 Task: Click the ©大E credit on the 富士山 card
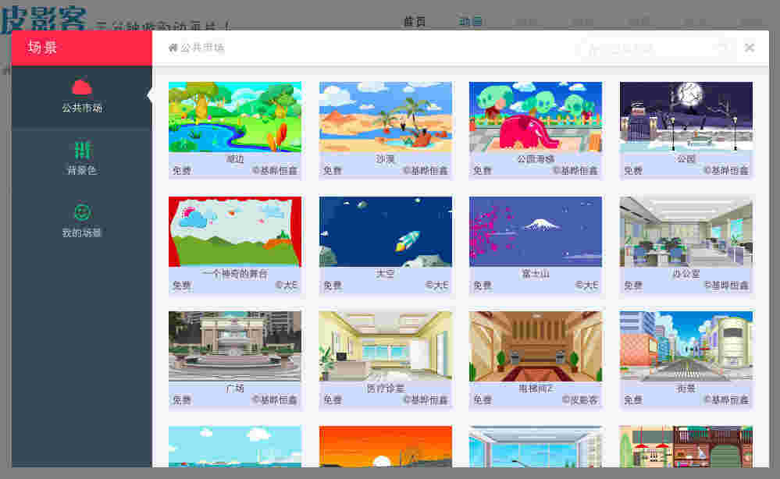coord(587,286)
